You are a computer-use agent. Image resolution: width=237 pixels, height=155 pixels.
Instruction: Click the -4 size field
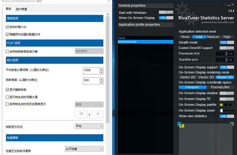tap(97, 114)
